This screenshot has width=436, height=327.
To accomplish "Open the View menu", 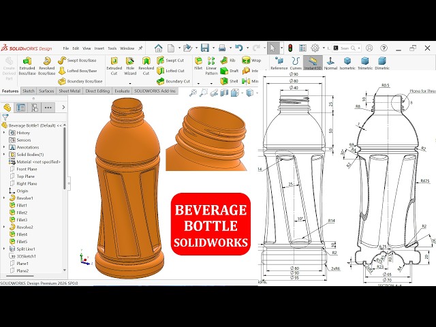I will coord(87,48).
